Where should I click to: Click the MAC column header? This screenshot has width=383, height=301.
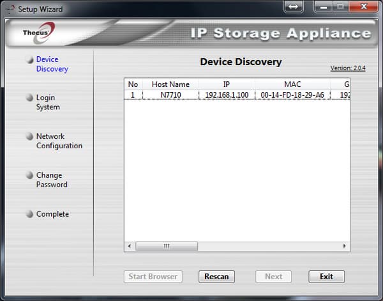click(292, 84)
